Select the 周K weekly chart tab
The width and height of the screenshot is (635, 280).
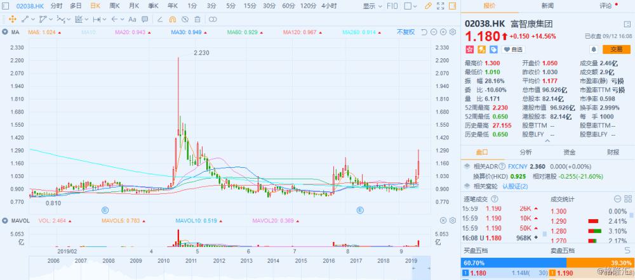coord(115,6)
